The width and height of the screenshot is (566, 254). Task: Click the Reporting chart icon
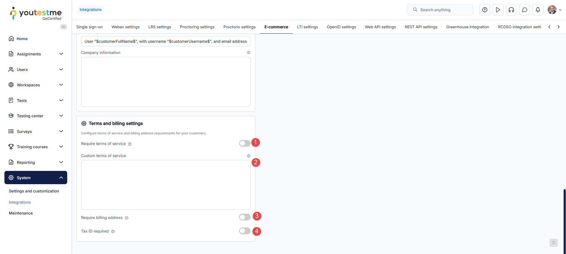pos(11,162)
